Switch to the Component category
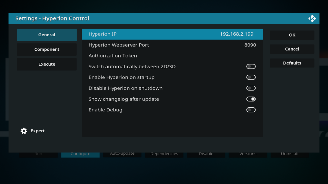 47,50
